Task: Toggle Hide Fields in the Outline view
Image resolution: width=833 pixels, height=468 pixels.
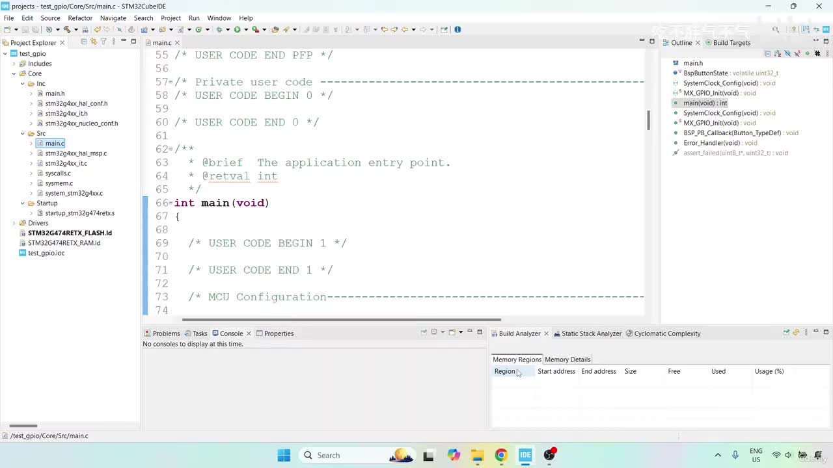Action: (x=787, y=53)
